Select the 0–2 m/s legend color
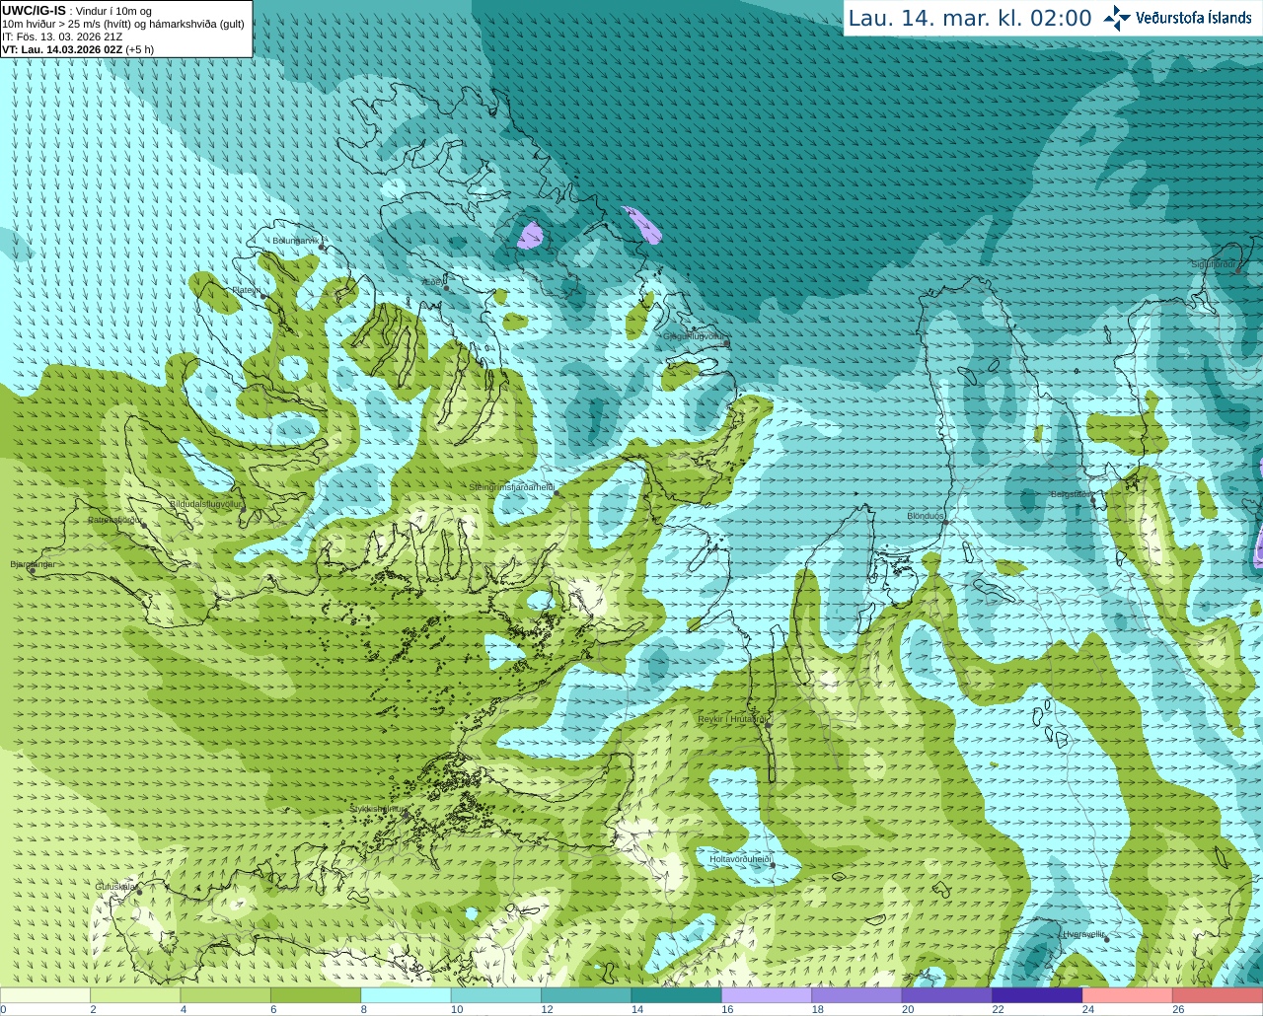This screenshot has width=1263, height=1016. tap(45, 995)
